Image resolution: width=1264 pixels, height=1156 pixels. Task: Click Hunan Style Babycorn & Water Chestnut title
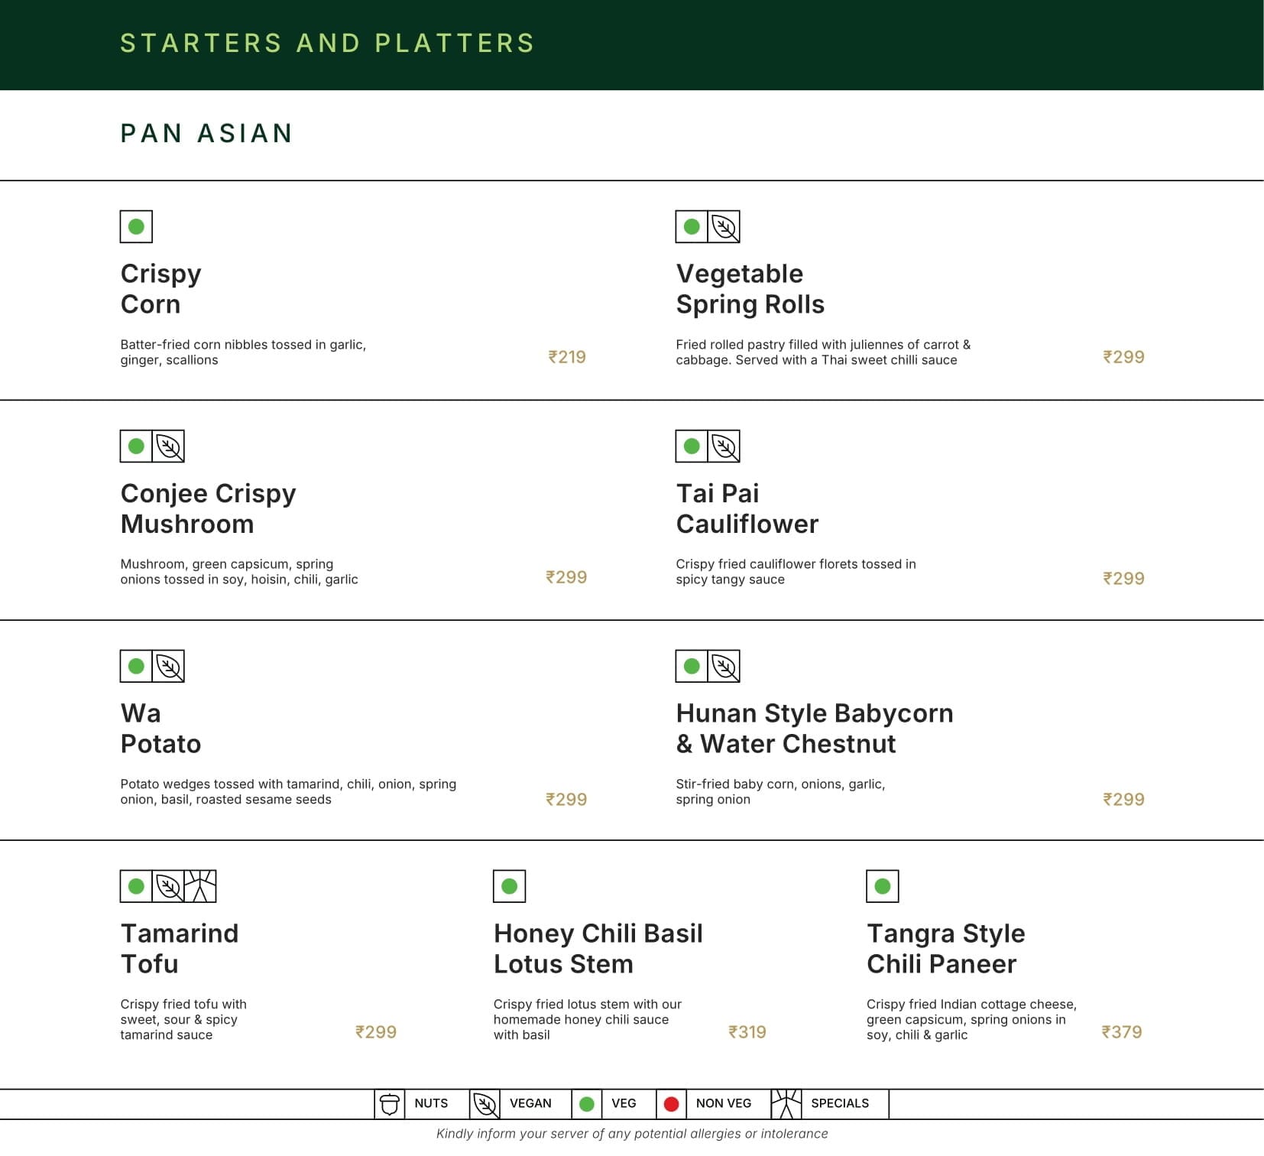[x=814, y=729]
